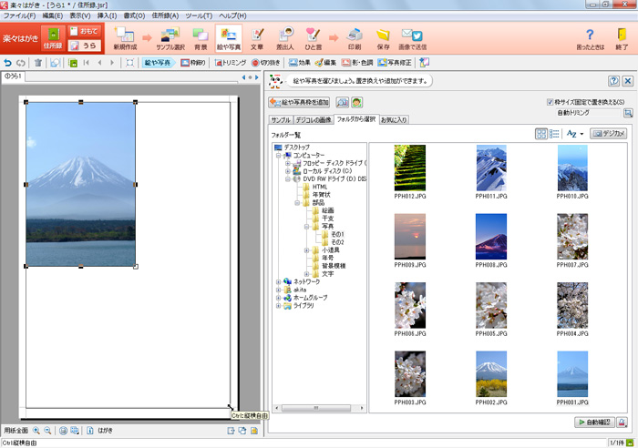
Task: Click the undo arrow icon
Action: click(8, 63)
